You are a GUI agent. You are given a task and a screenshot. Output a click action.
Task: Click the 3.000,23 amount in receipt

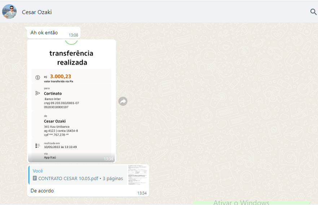(60, 77)
